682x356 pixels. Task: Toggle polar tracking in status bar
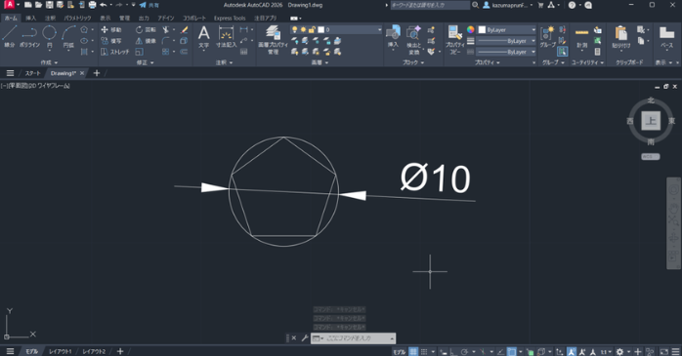click(x=464, y=352)
